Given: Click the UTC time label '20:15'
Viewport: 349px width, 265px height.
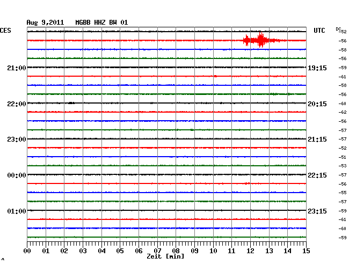Looking at the screenshot, I should pyautogui.click(x=317, y=104).
